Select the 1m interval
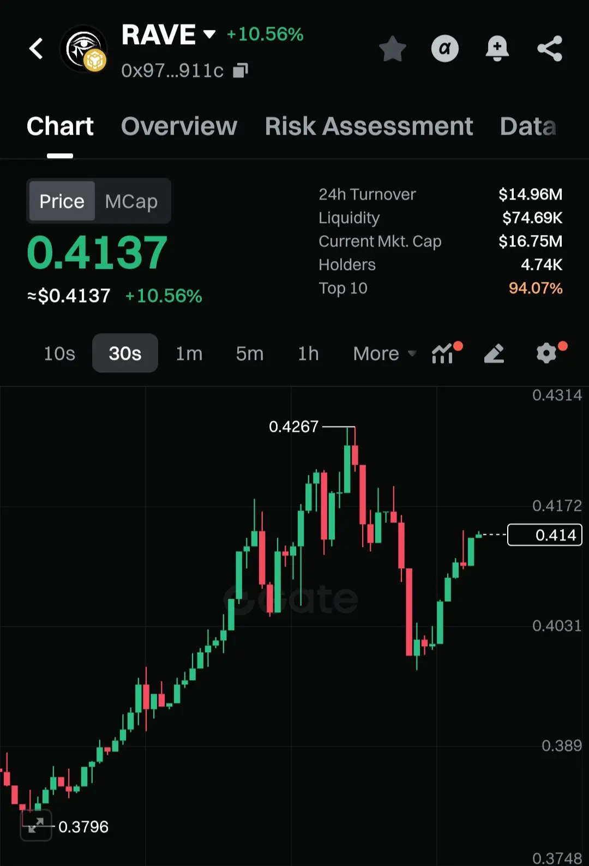 [189, 353]
